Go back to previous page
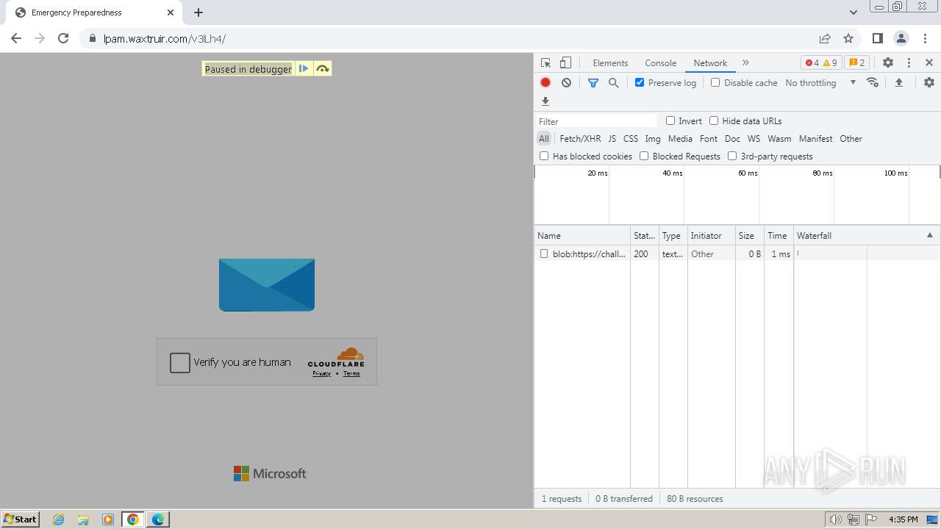This screenshot has height=529, width=941. pyautogui.click(x=16, y=38)
